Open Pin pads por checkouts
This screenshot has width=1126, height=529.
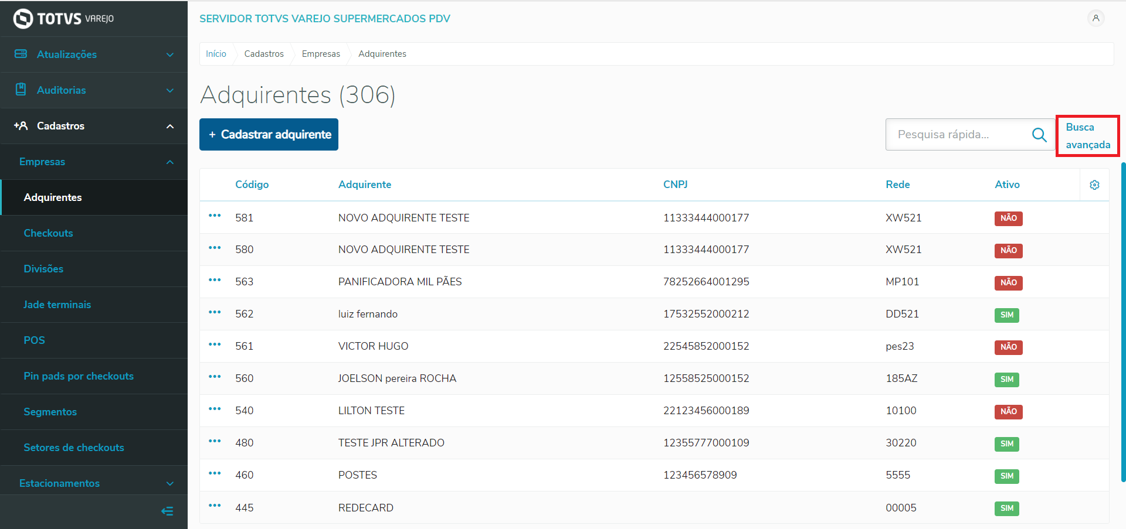click(94, 376)
